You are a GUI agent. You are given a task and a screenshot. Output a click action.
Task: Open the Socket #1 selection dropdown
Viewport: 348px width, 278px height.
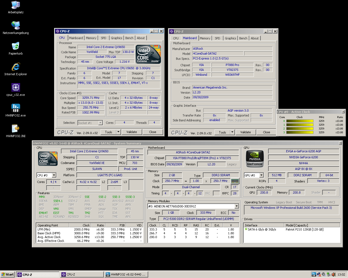click(100, 123)
